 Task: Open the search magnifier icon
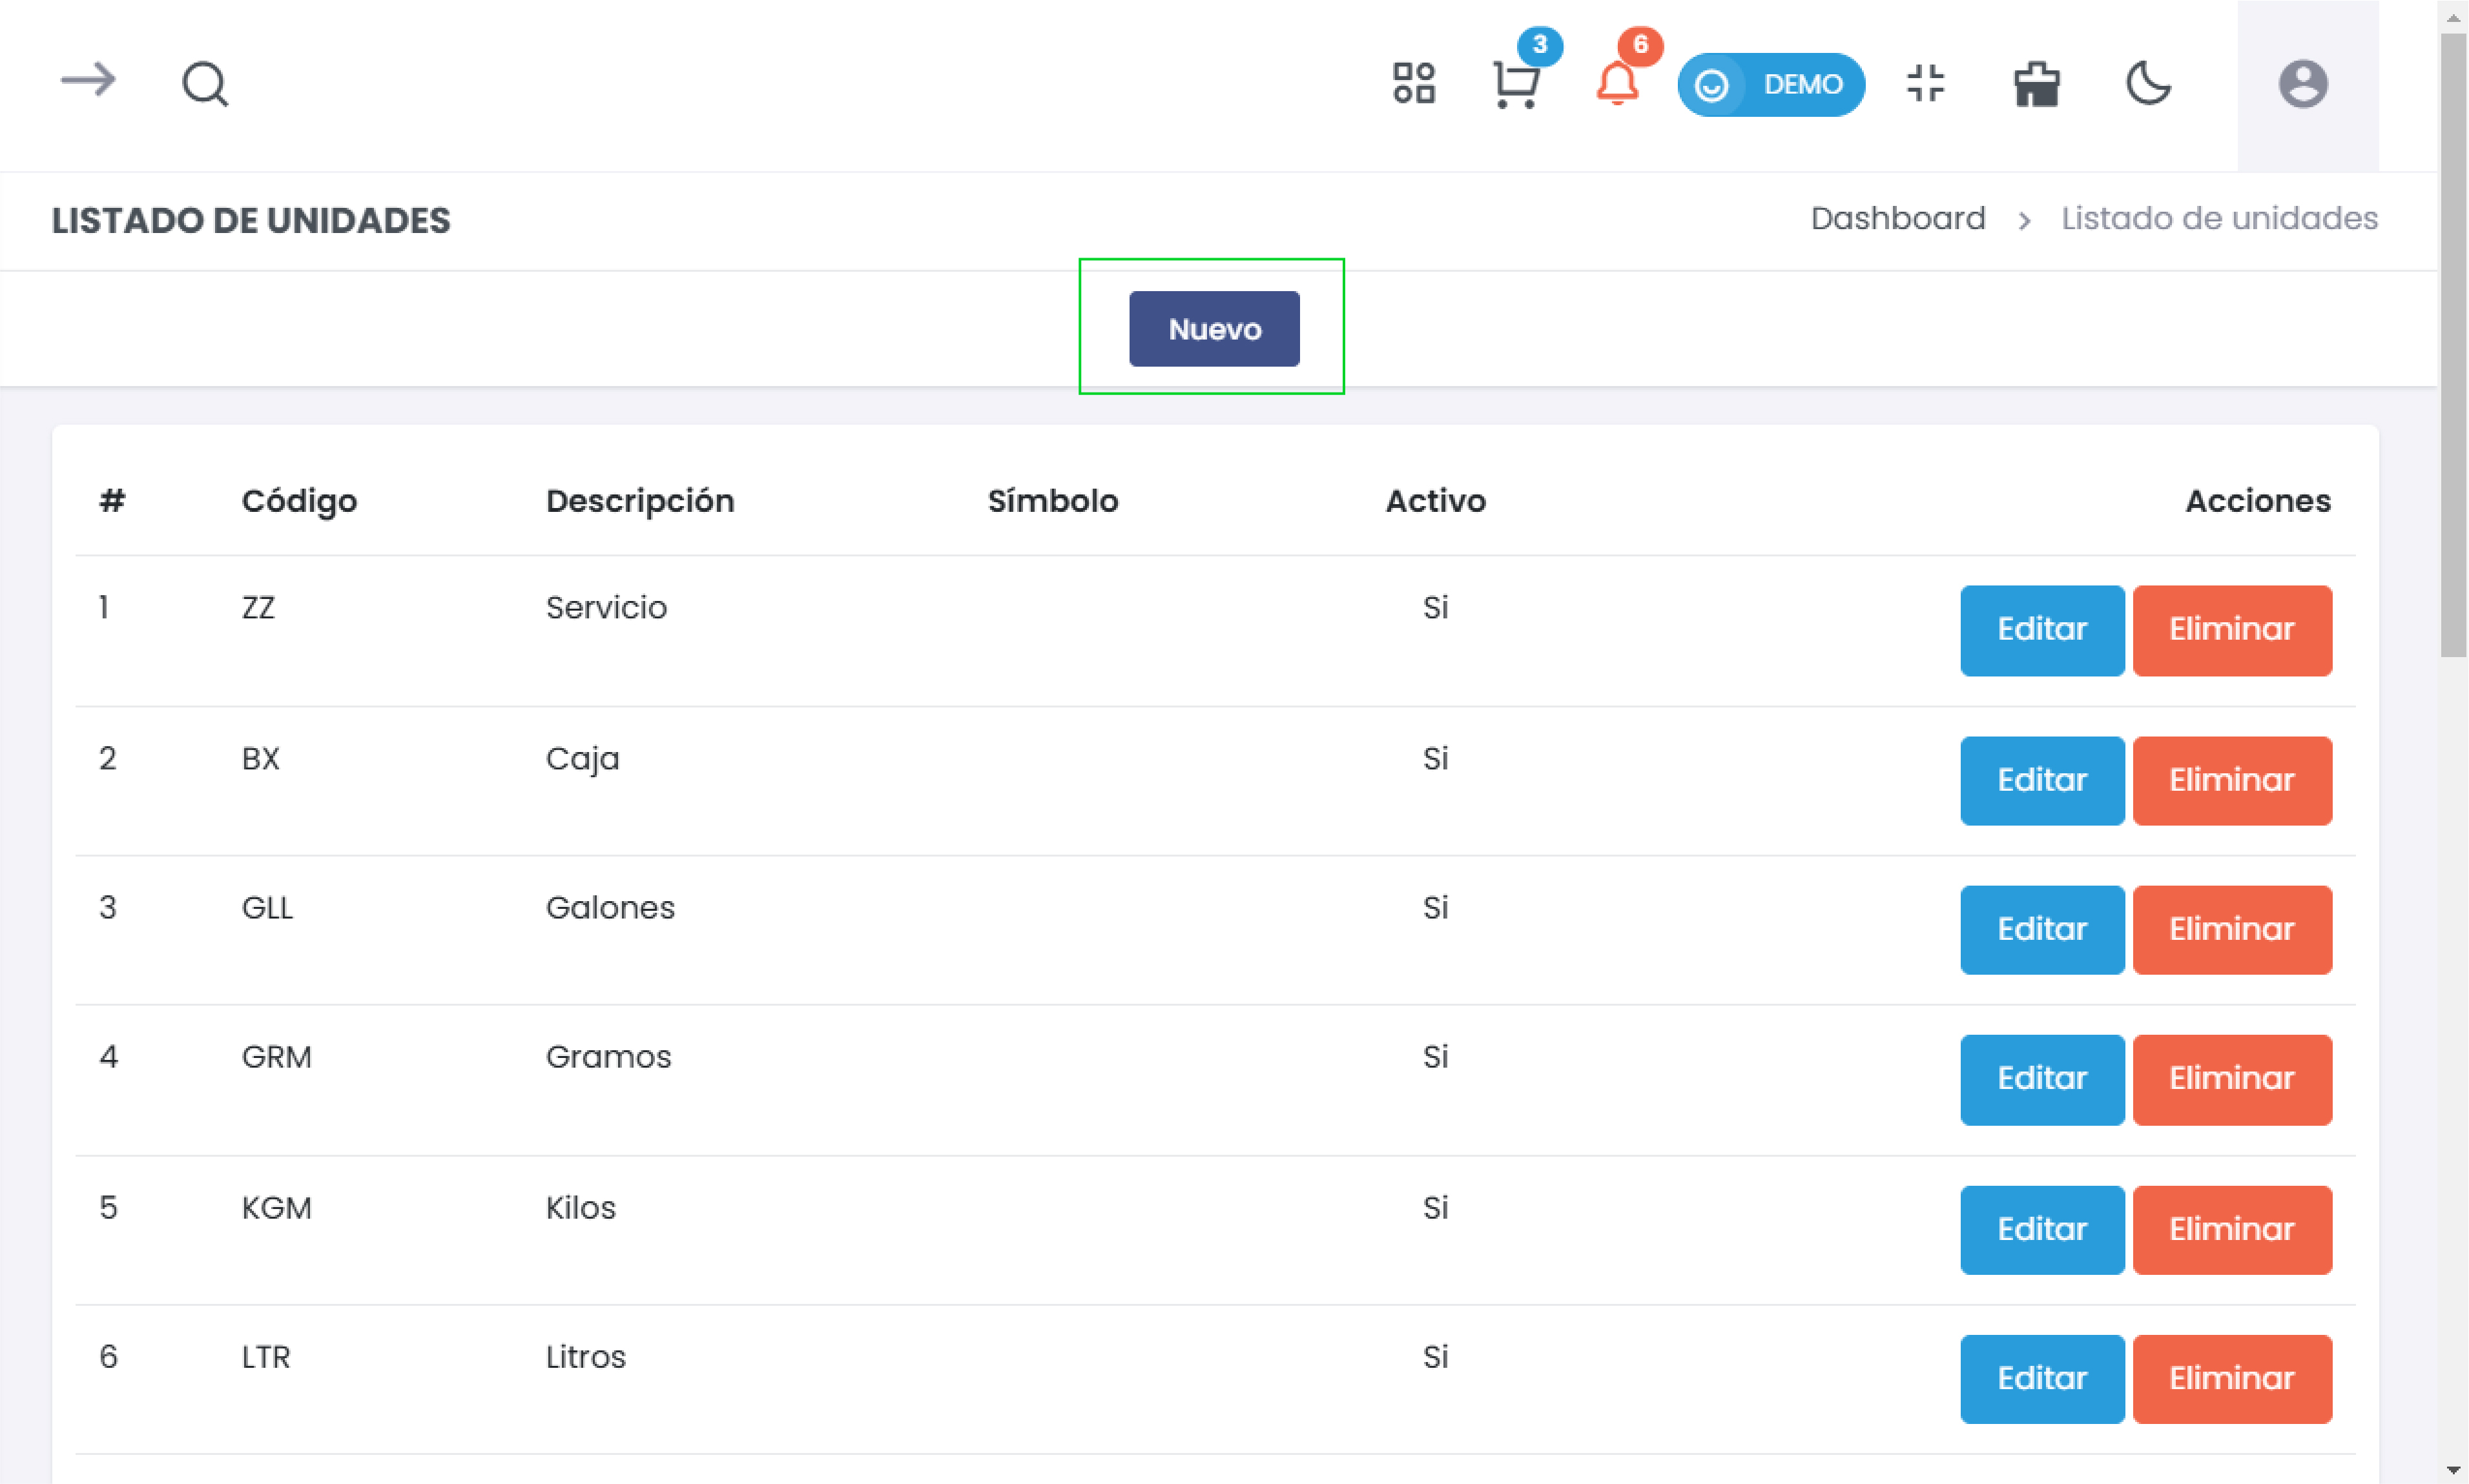click(x=205, y=84)
